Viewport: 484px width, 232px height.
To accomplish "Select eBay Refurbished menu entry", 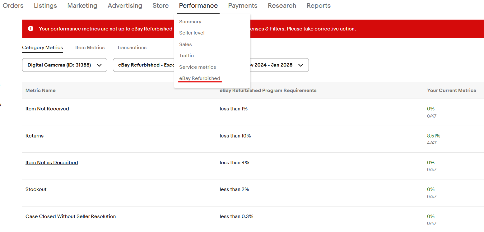I will pos(200,78).
